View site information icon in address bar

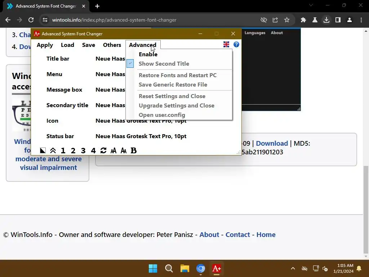[45, 20]
